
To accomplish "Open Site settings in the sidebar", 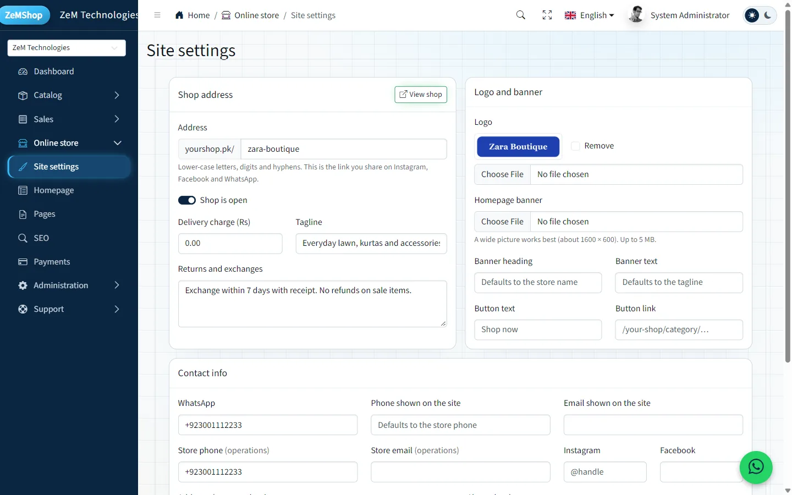I will [x=69, y=167].
